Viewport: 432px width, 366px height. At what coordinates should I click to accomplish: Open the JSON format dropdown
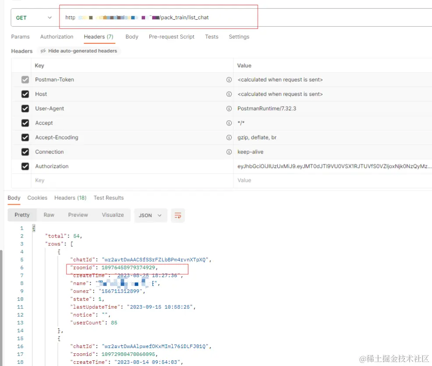click(150, 215)
